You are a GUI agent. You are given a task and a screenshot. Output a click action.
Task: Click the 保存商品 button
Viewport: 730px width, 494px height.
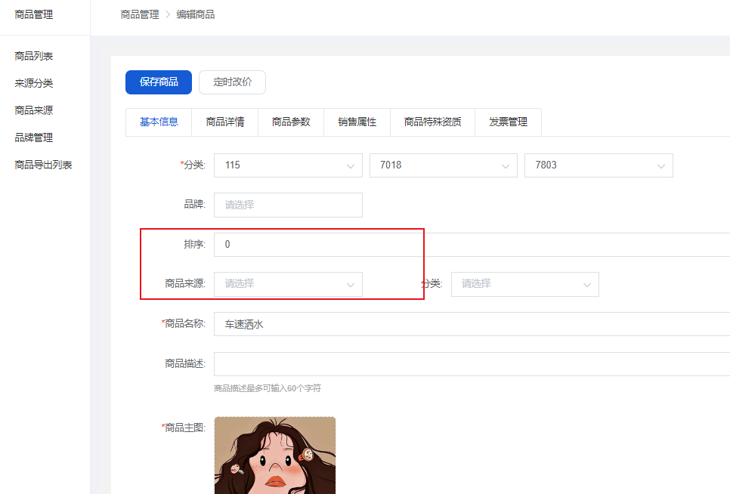click(159, 82)
